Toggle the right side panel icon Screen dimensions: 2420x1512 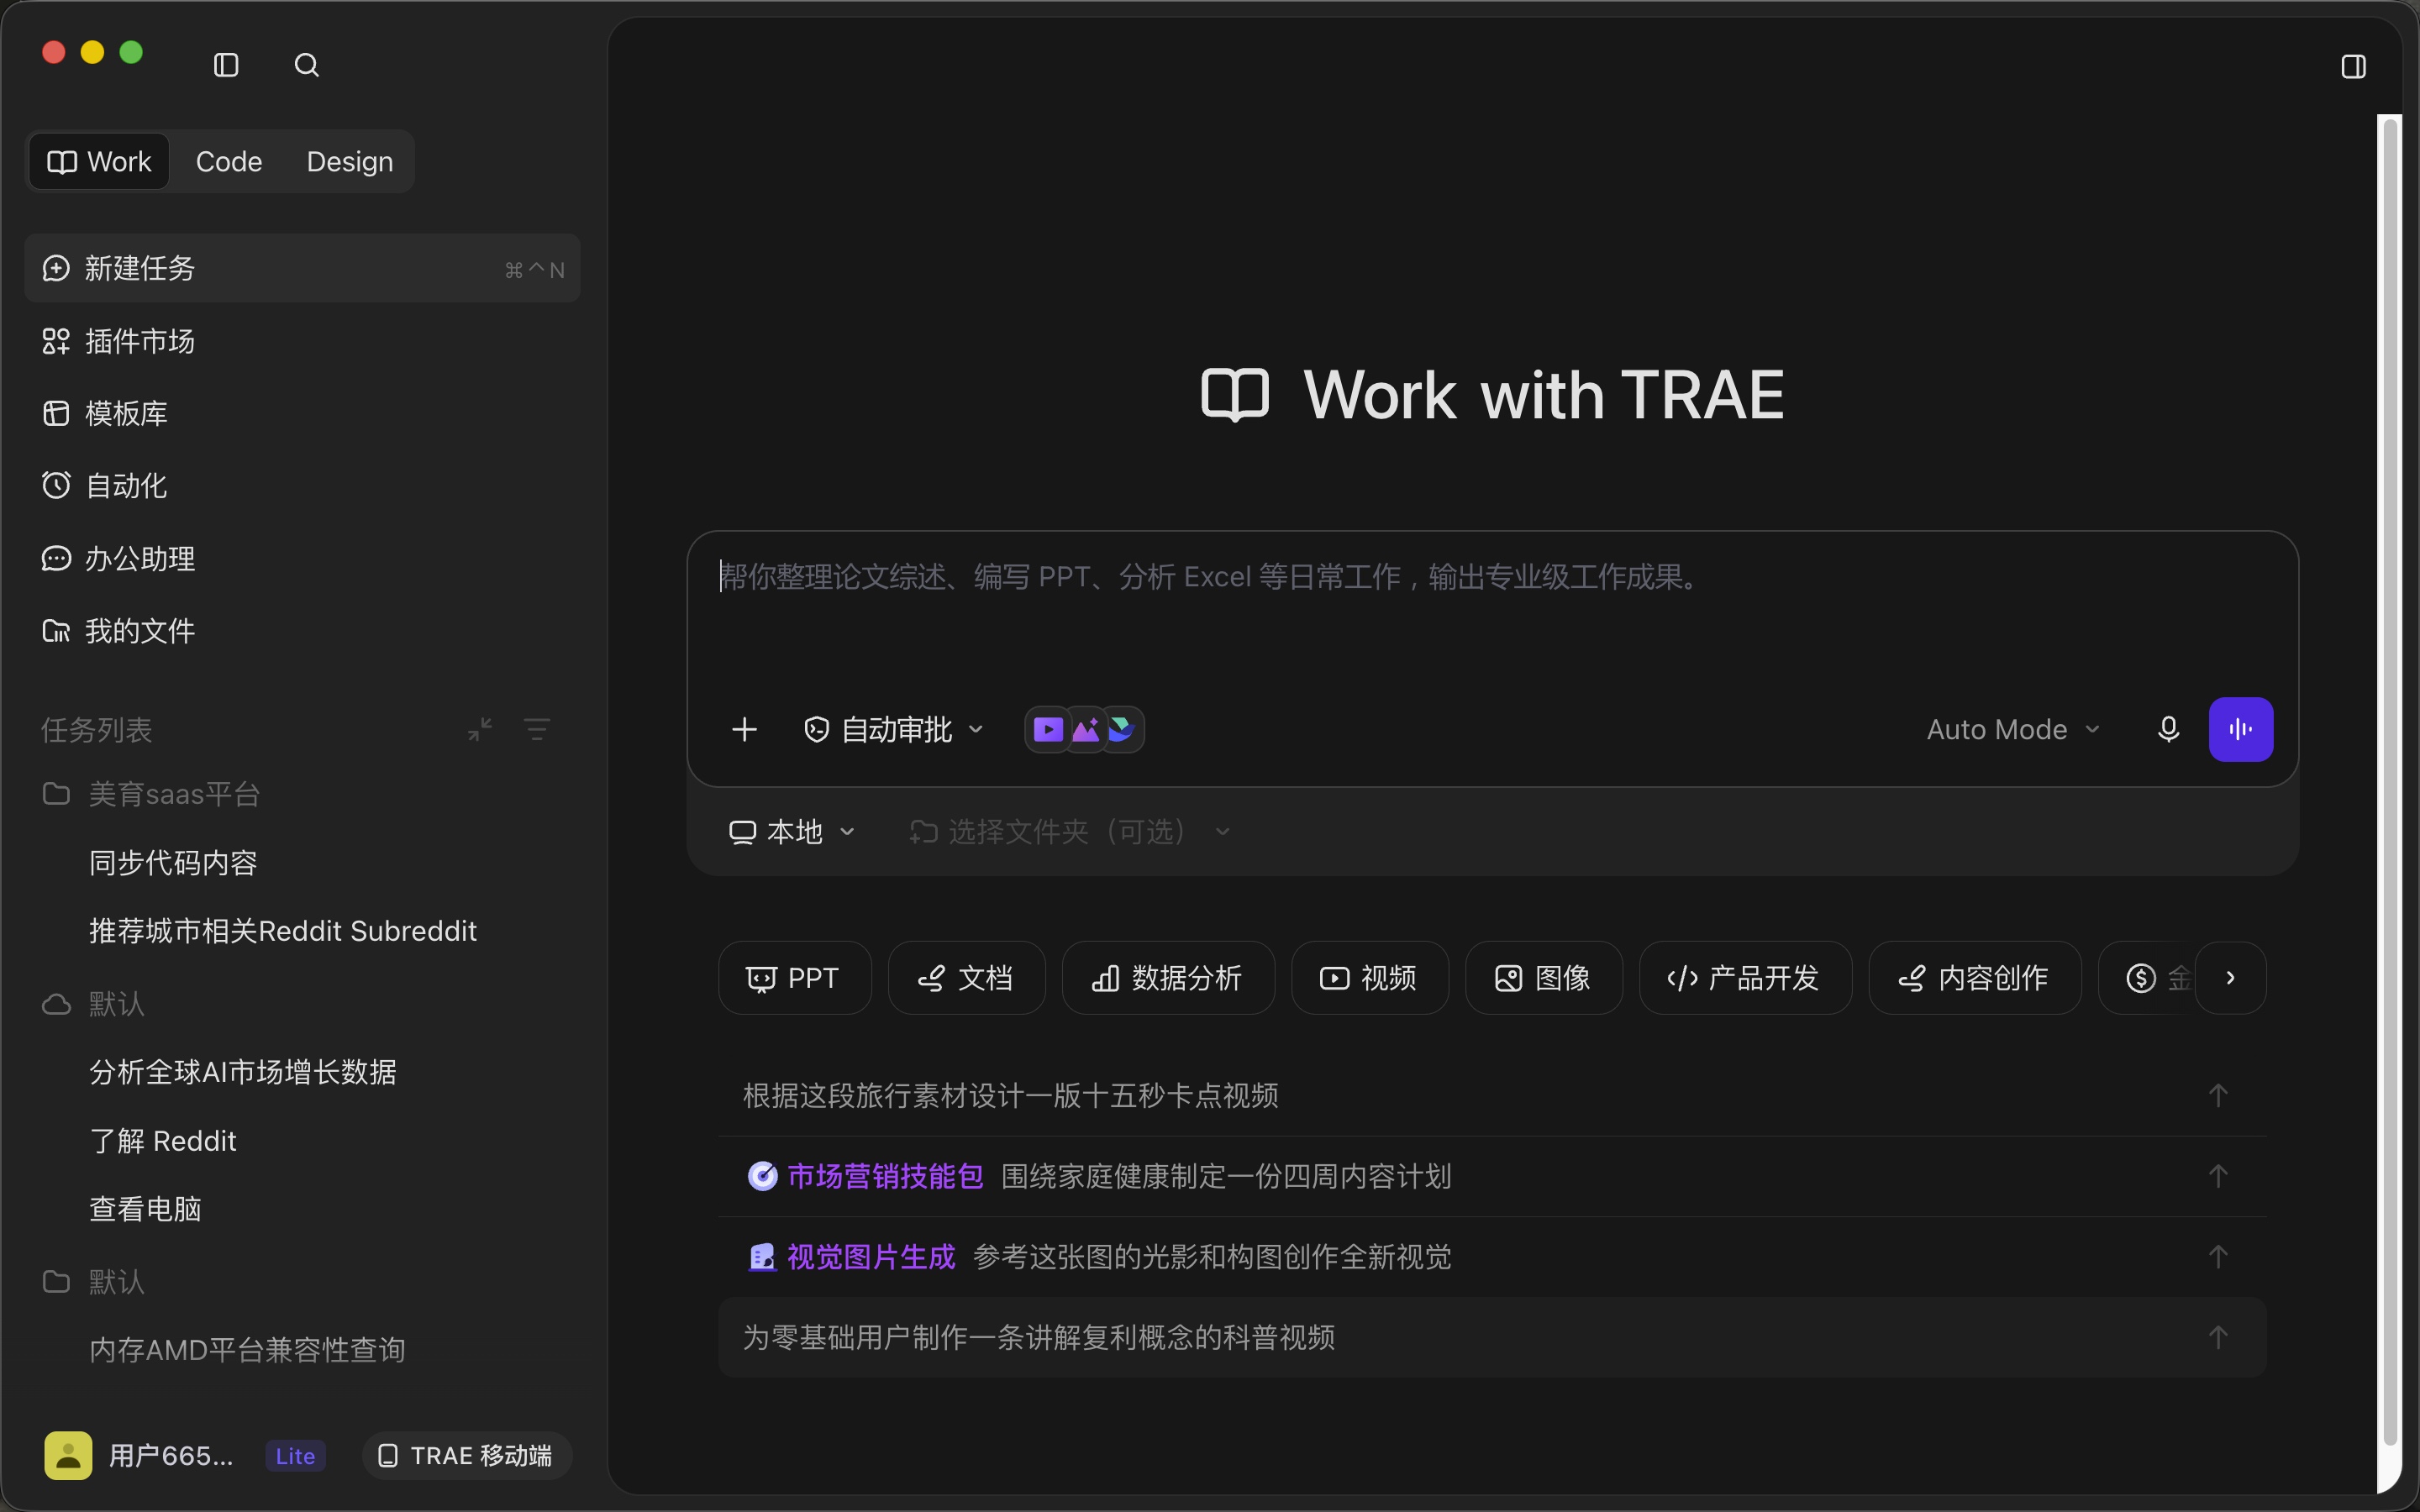[2353, 67]
